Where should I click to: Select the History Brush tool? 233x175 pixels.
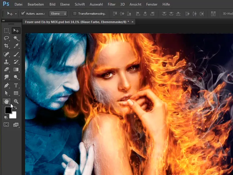click(16, 62)
